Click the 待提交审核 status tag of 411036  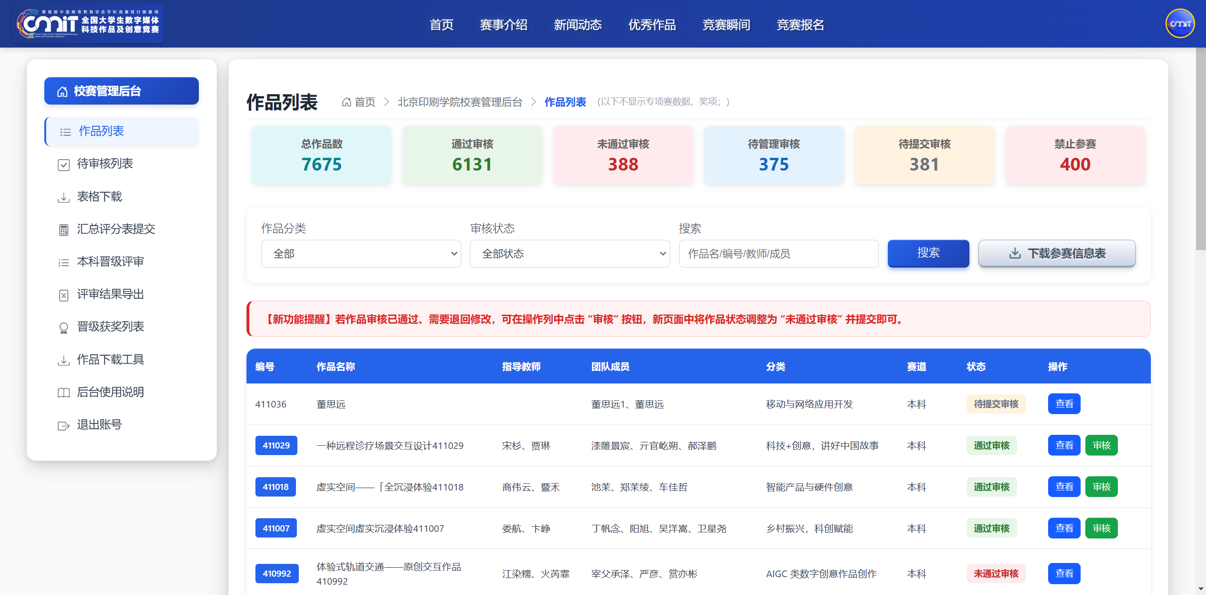[996, 404]
